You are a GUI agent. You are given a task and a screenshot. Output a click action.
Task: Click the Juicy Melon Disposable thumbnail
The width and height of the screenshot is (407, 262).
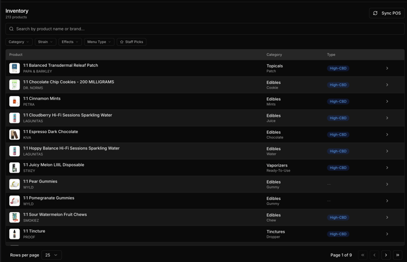point(15,168)
